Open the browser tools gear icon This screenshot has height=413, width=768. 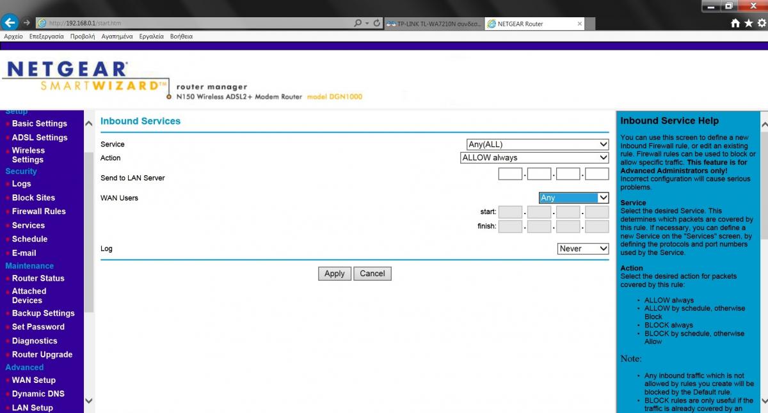coord(761,23)
